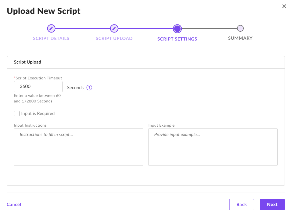Proceed with the Next button
The width and height of the screenshot is (291, 216).
tap(272, 204)
